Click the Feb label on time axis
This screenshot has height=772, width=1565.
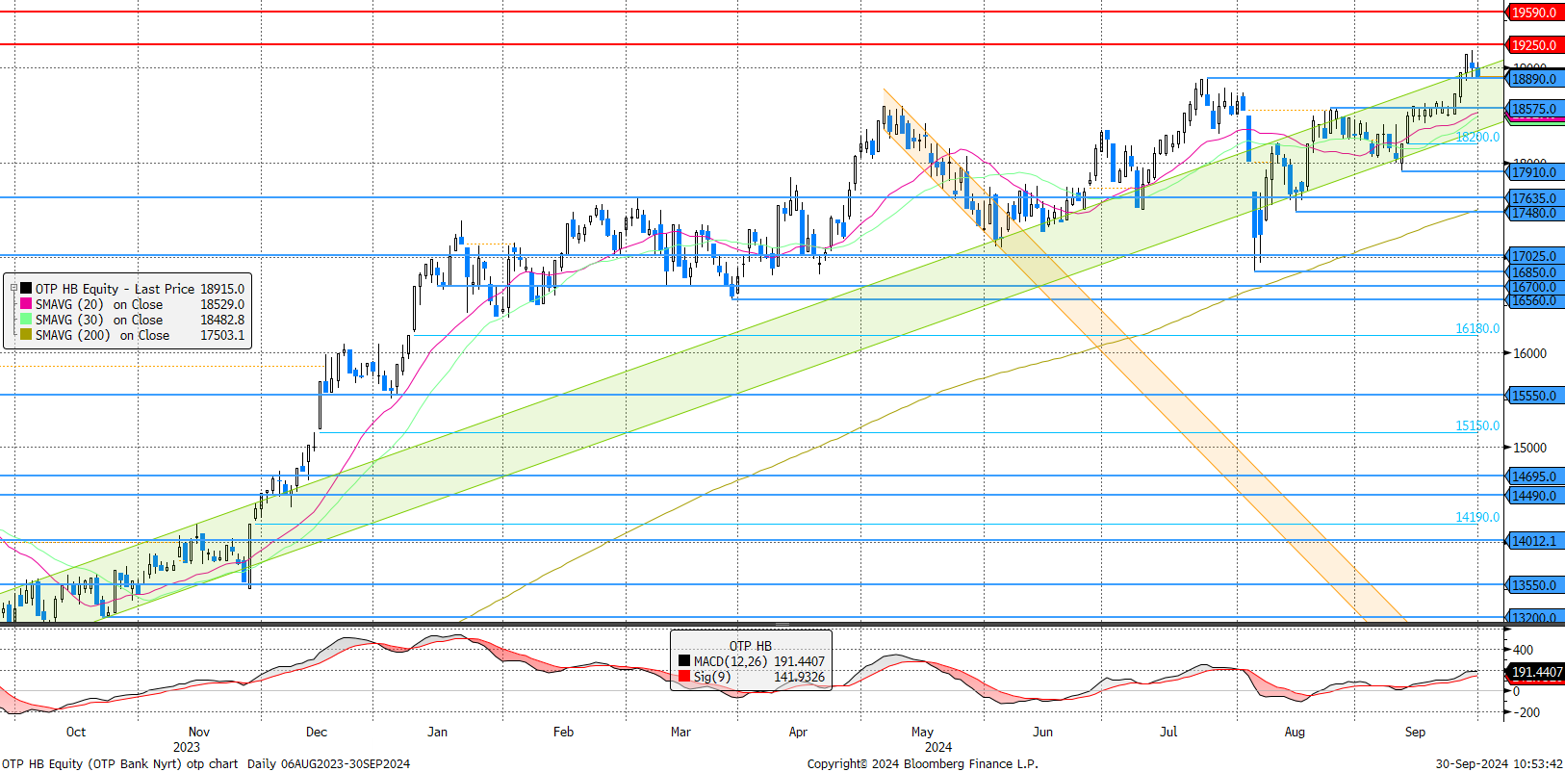click(564, 732)
